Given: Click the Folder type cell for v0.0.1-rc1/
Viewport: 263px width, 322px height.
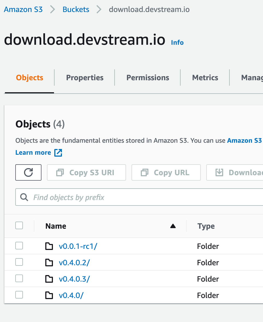Looking at the screenshot, I should coord(208,246).
